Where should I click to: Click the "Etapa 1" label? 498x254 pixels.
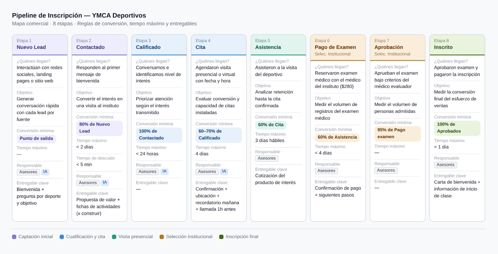[x=24, y=41]
